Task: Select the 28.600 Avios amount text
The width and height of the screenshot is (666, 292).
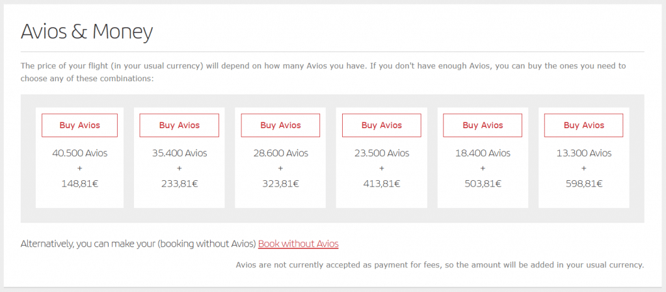Action: [x=280, y=153]
